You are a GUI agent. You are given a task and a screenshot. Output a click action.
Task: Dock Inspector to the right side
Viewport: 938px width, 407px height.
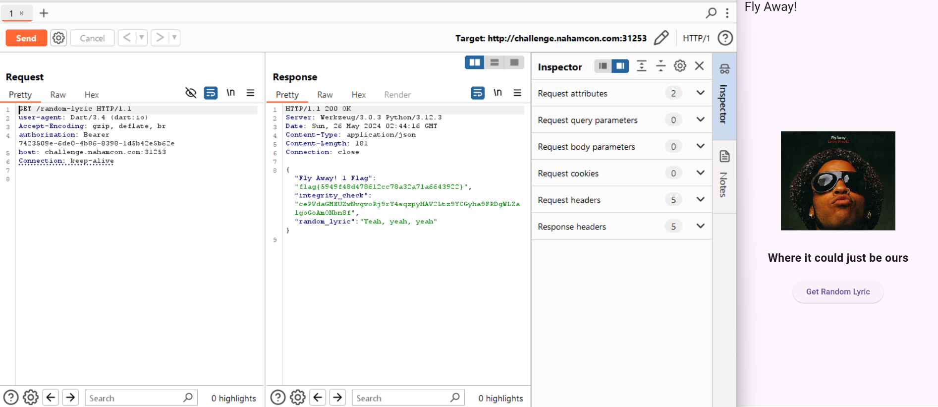click(x=620, y=66)
